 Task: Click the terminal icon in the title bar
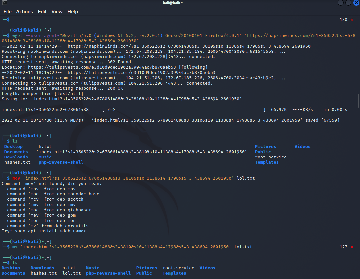(3, 3)
